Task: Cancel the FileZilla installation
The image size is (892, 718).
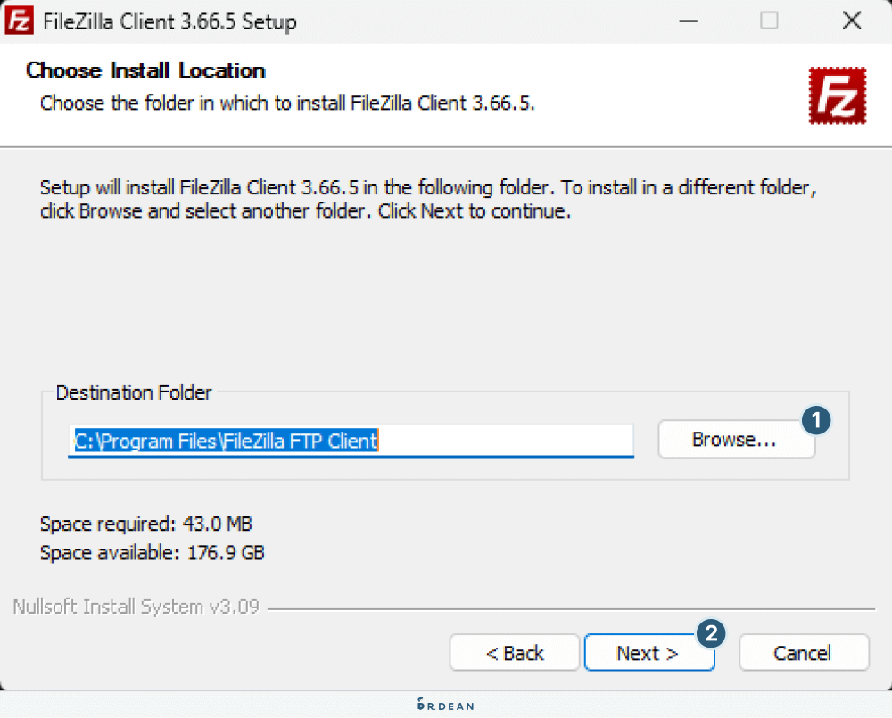Action: 803,653
